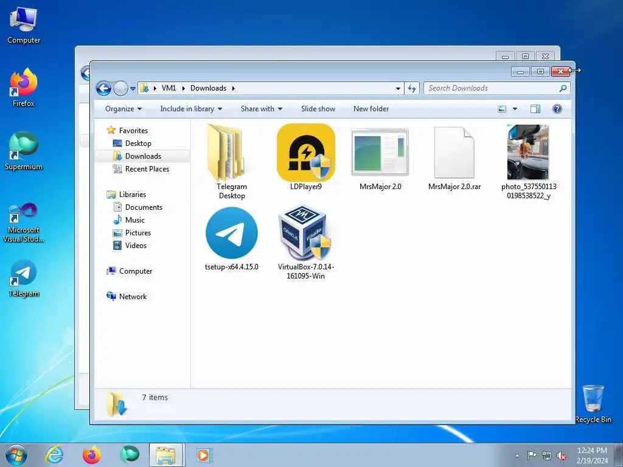Create a New folder
Viewport: 623px width, 467px height.
point(371,109)
